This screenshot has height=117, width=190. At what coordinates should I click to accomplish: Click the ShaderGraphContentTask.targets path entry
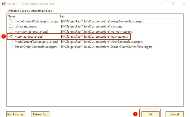point(107,47)
